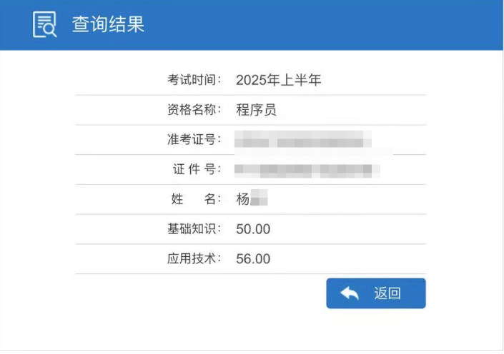Click the blurred 证件号 ID value
The image size is (504, 354).
pos(307,171)
